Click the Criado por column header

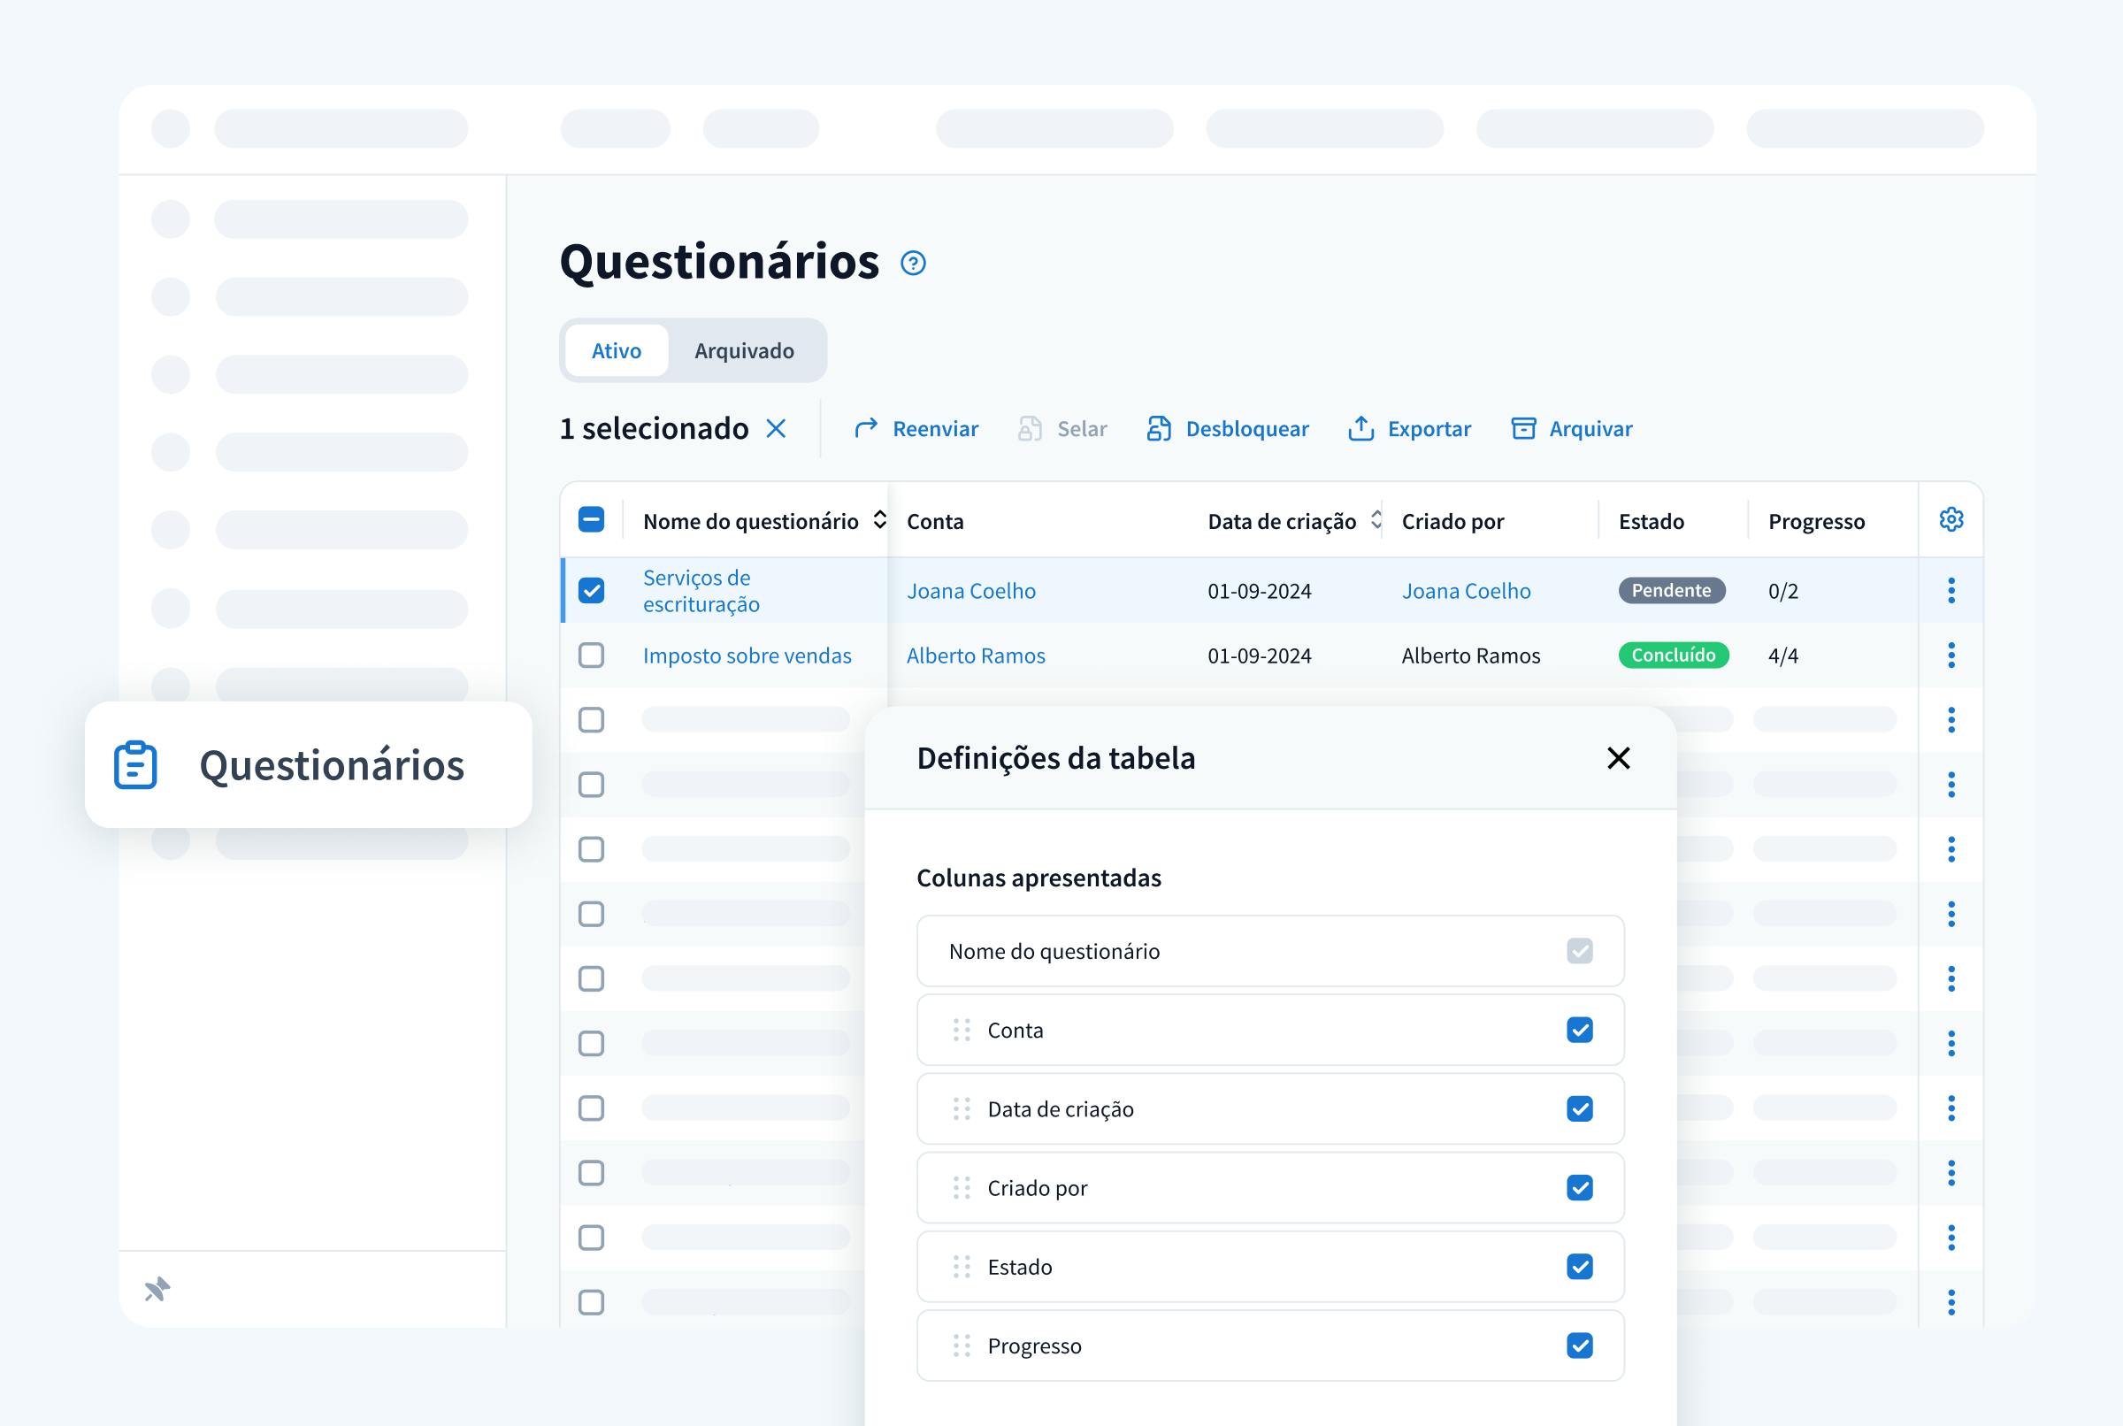pyautogui.click(x=1452, y=521)
